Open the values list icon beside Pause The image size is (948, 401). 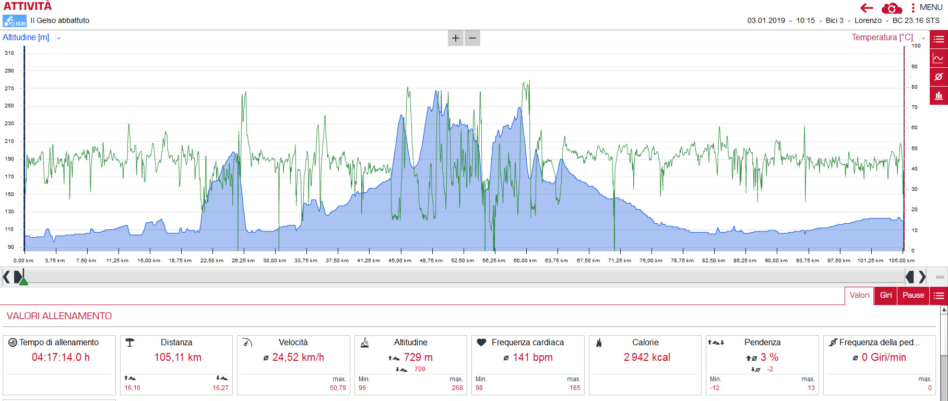point(939,296)
